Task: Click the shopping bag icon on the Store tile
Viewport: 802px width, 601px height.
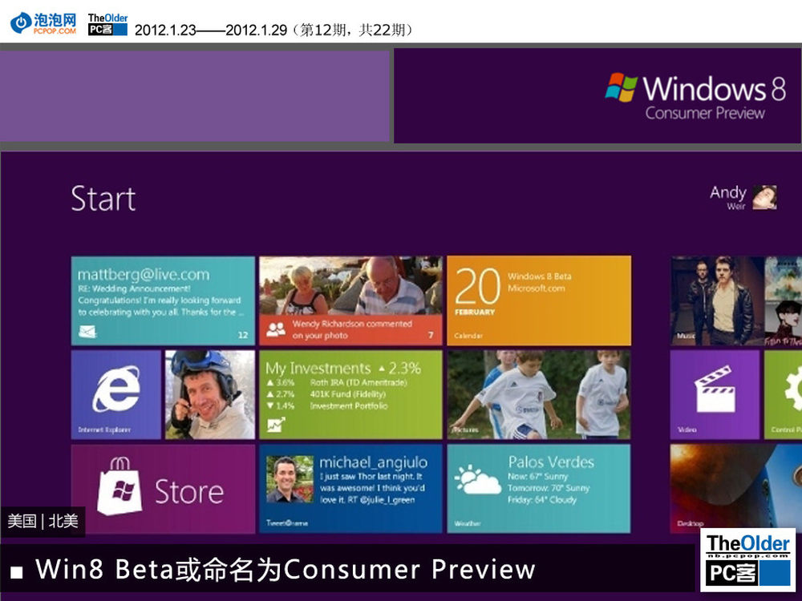Action: point(119,486)
